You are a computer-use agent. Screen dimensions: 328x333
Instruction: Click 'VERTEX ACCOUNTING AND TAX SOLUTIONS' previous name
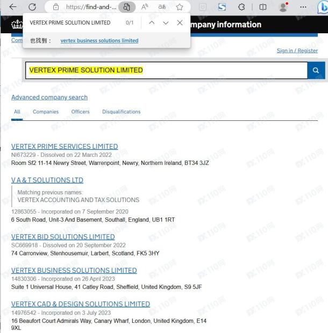pyautogui.click(x=79, y=200)
